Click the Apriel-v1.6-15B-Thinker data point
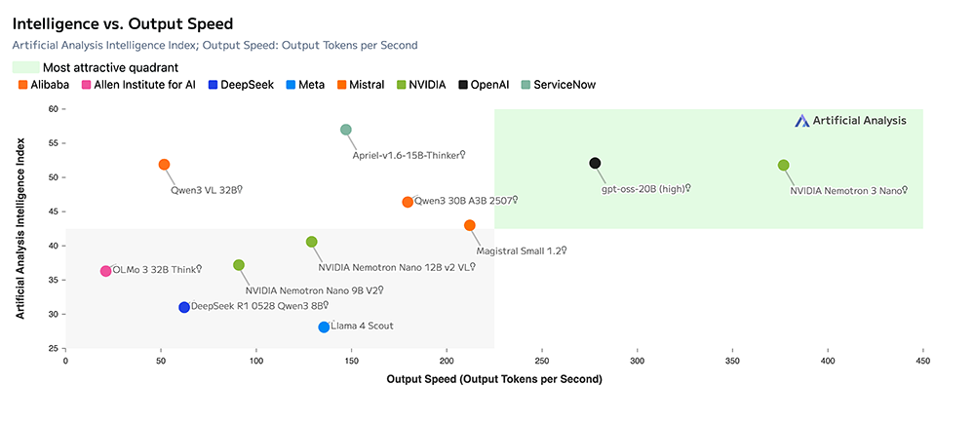 tap(346, 130)
